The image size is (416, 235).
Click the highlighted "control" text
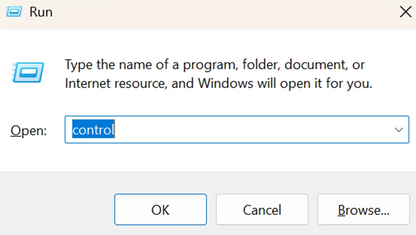click(x=93, y=130)
